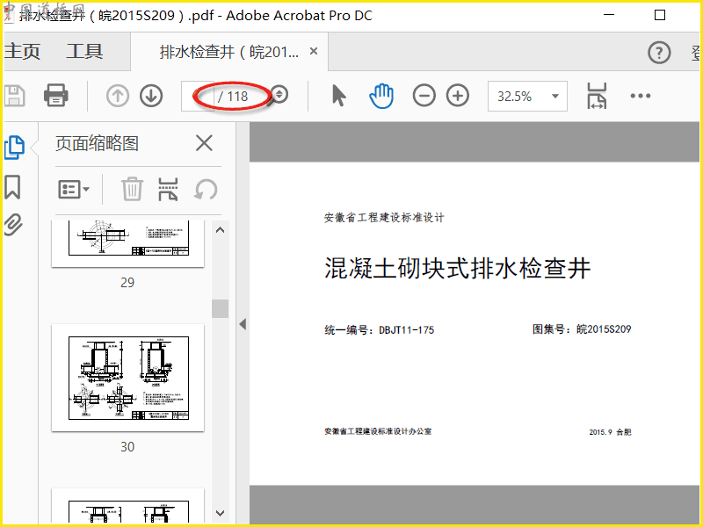Close the 页面缩略图 panel
Image resolution: width=703 pixels, height=527 pixels.
point(204,143)
